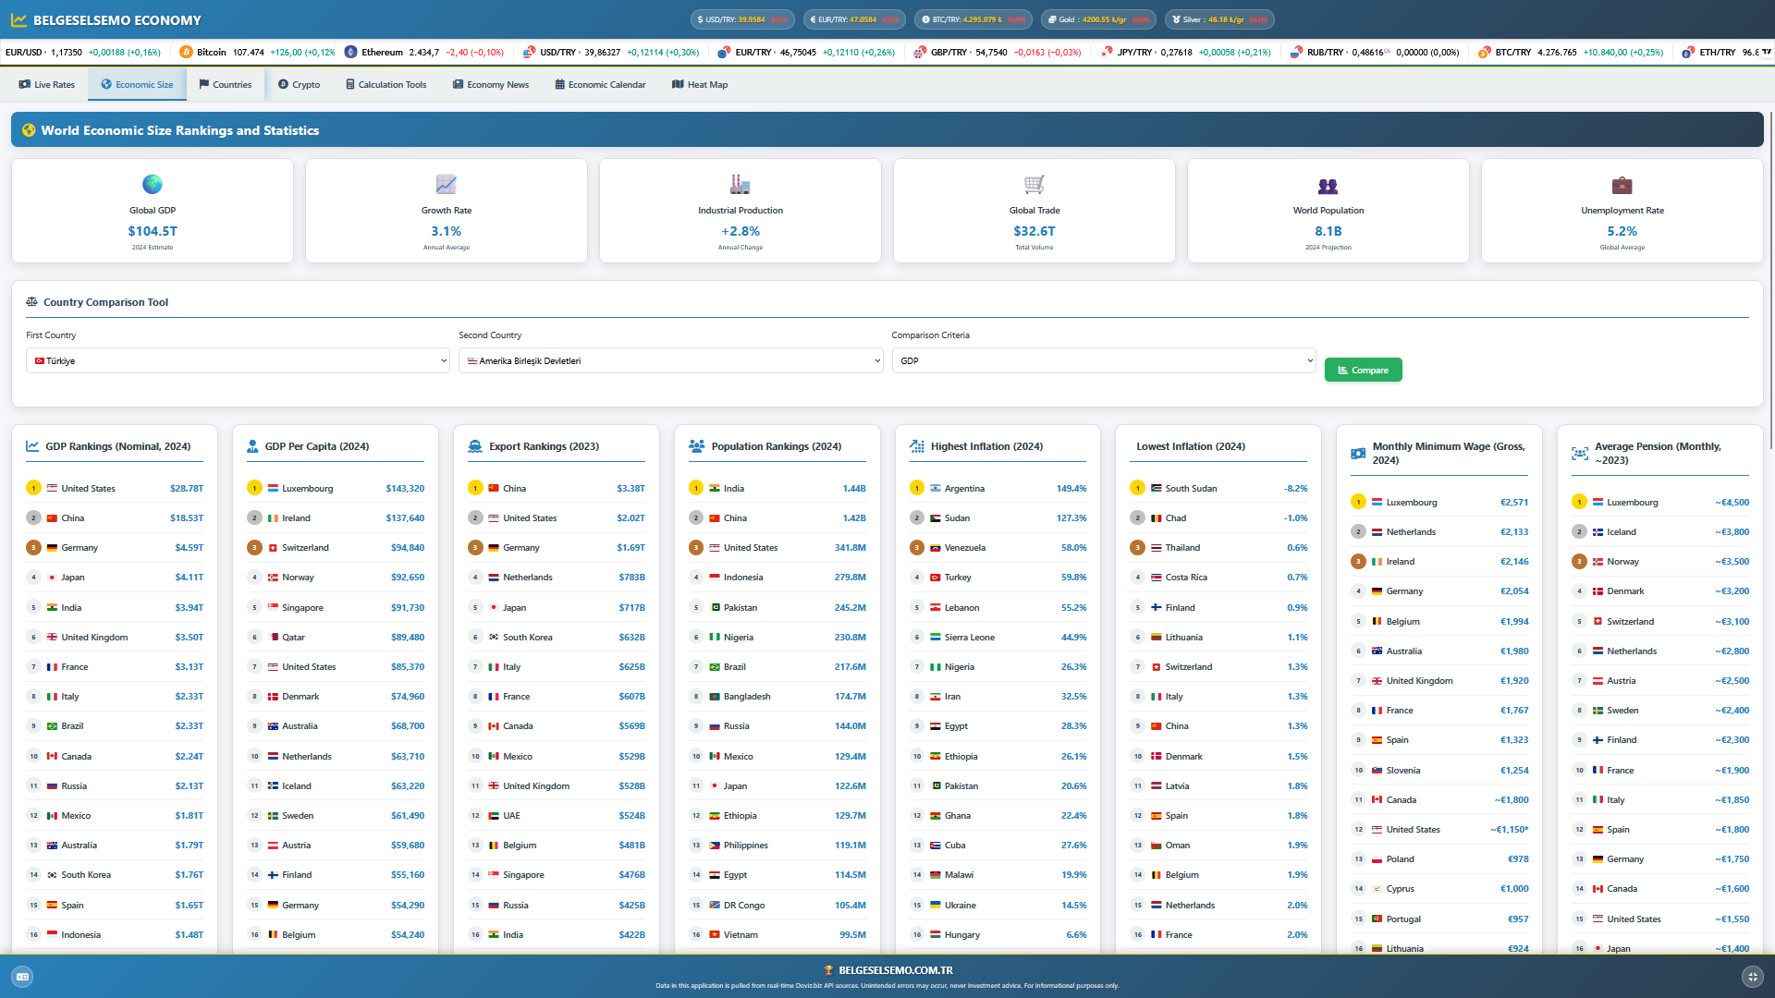Click the page vertical scrollbar
Viewport: 1775px width, 998px height.
coord(1770,277)
